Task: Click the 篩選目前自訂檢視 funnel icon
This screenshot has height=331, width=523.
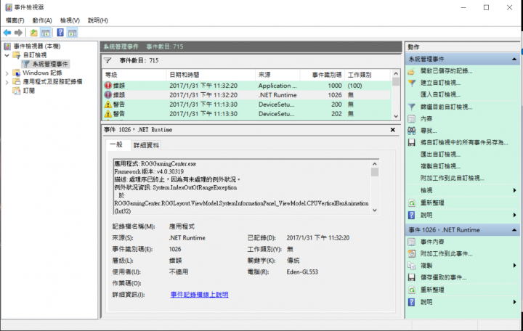Action: 412,107
